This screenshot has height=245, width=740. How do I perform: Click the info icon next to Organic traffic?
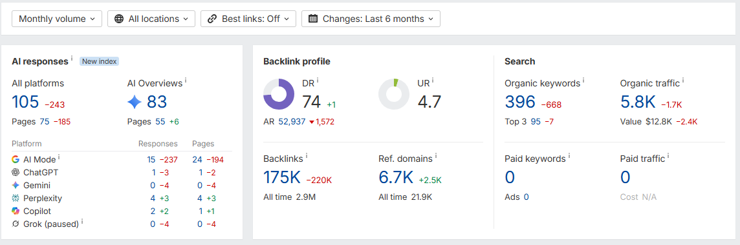(x=683, y=81)
